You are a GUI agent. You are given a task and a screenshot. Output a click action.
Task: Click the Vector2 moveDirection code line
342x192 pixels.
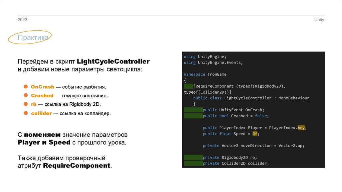pyautogui.click(x=253, y=146)
